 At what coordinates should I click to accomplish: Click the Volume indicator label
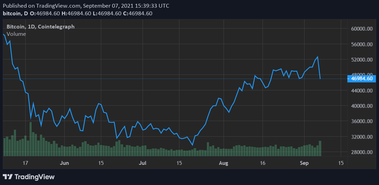pyautogui.click(x=16, y=34)
